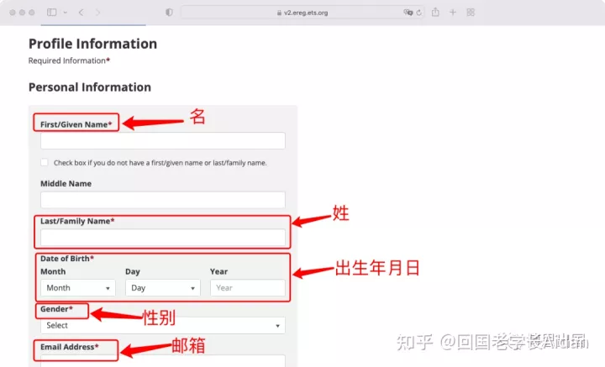
Task: Open the sidebar options chevron
Action: tap(66, 13)
